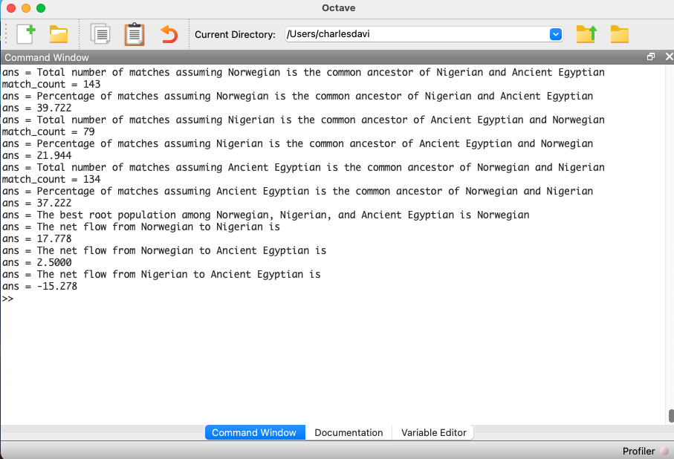Paste from clipboard using toolbar icon
The width and height of the screenshot is (674, 459).
click(x=135, y=34)
